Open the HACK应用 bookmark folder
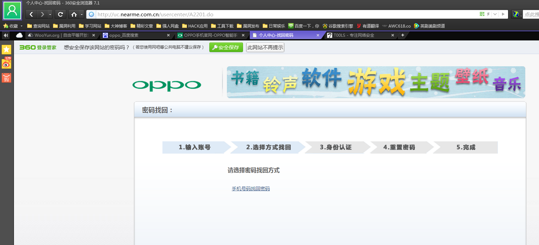The height and width of the screenshot is (245, 539). (x=195, y=26)
